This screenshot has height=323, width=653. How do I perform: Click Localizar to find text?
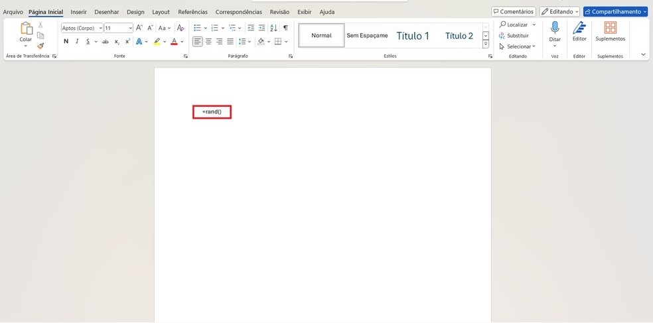click(514, 25)
